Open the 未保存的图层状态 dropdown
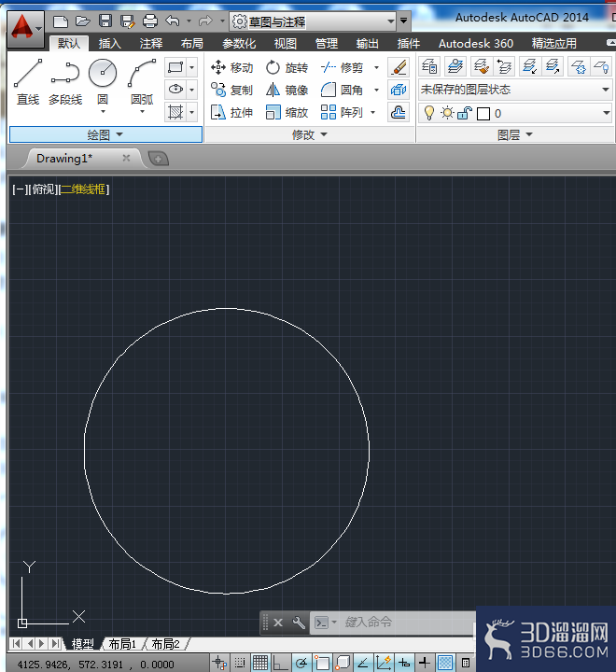This screenshot has width=616, height=672. (x=515, y=90)
